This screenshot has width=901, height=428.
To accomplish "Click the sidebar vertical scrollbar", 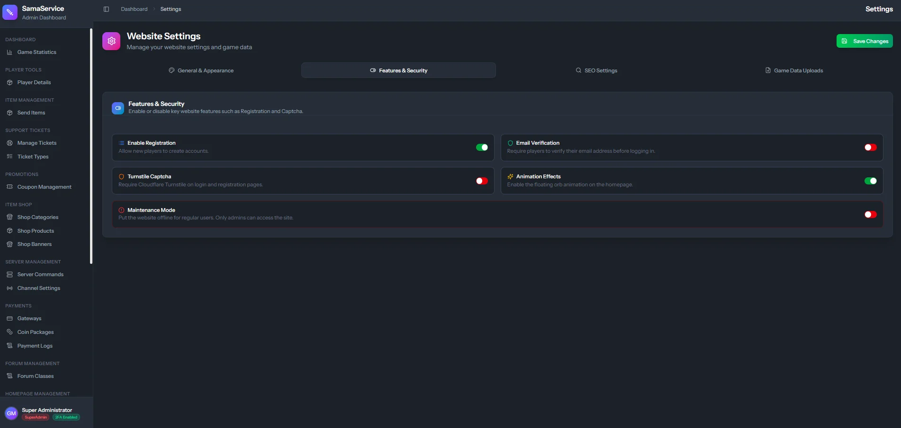I will (x=91, y=146).
